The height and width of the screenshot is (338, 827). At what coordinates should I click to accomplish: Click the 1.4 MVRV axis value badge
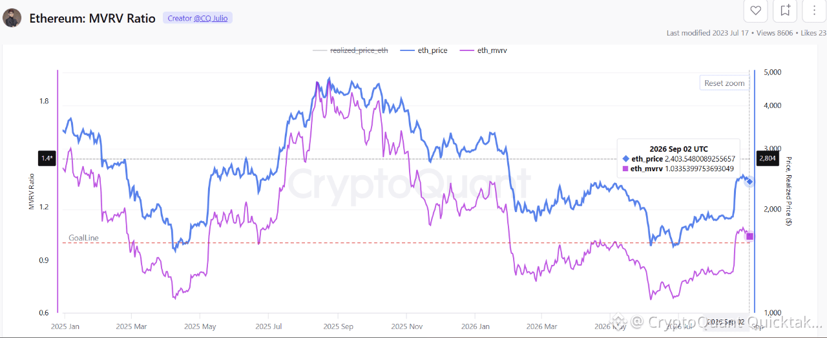(x=47, y=158)
